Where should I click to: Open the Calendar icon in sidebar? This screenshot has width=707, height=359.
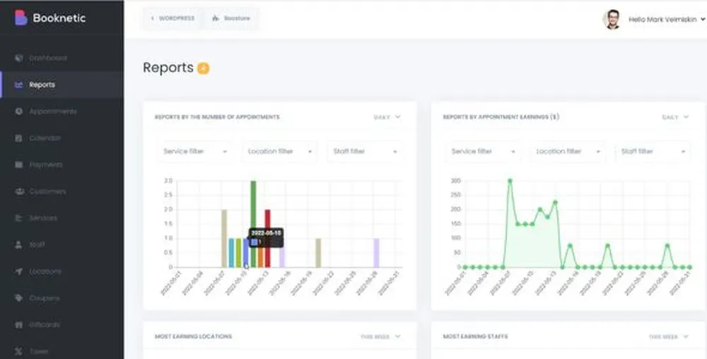(x=19, y=139)
